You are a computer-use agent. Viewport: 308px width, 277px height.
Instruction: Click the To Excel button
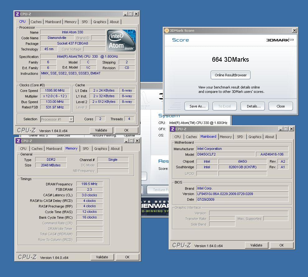coord(225,106)
